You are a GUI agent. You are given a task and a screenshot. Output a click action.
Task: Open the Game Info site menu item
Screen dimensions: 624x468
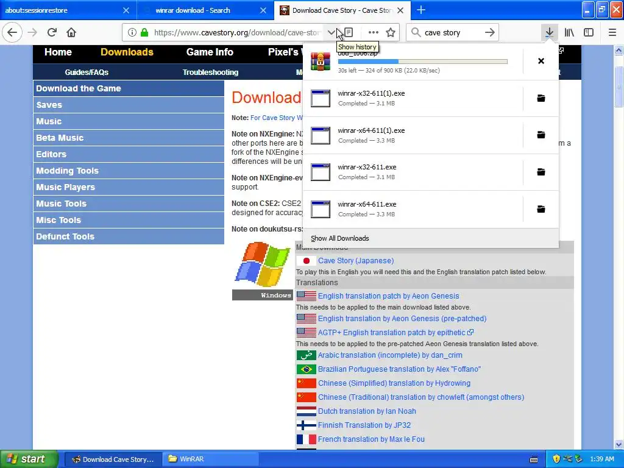[210, 52]
